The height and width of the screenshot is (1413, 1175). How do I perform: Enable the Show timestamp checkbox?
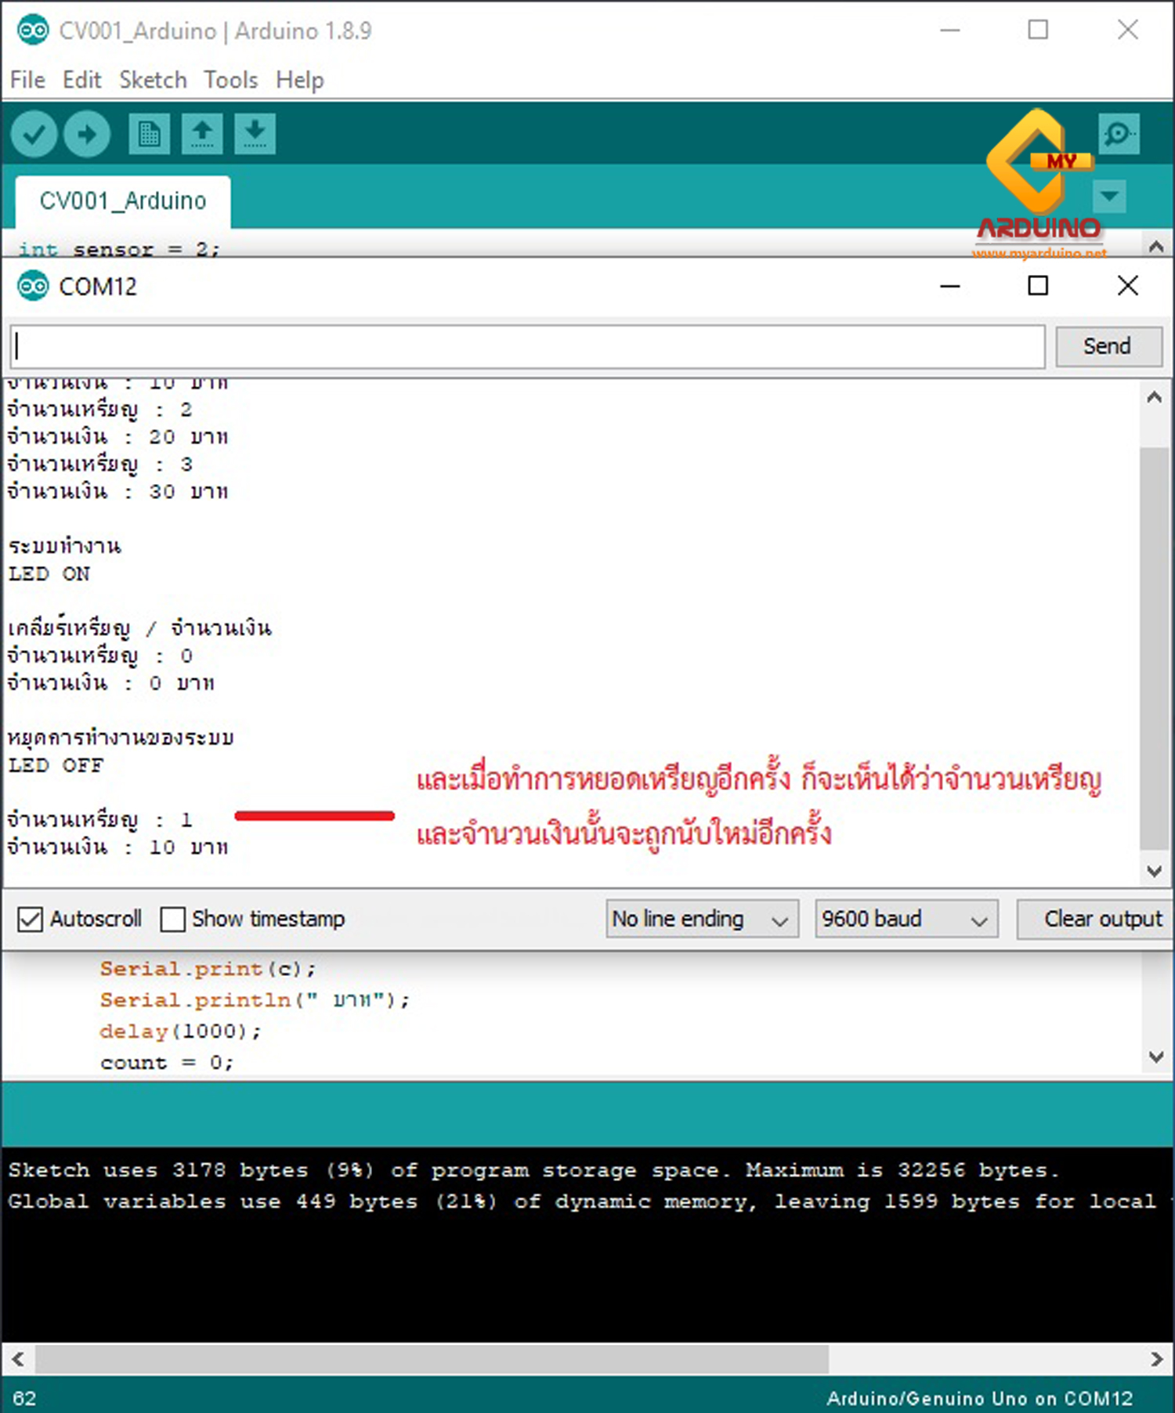click(x=172, y=919)
